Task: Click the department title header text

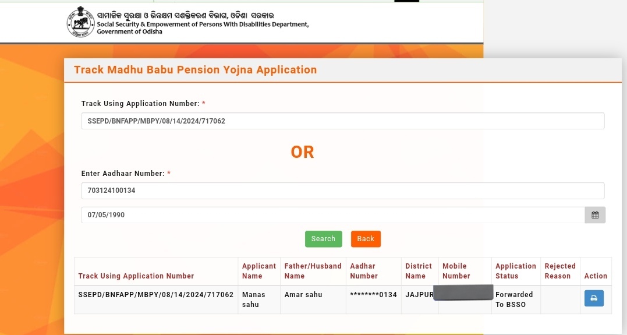Action: 203,23
